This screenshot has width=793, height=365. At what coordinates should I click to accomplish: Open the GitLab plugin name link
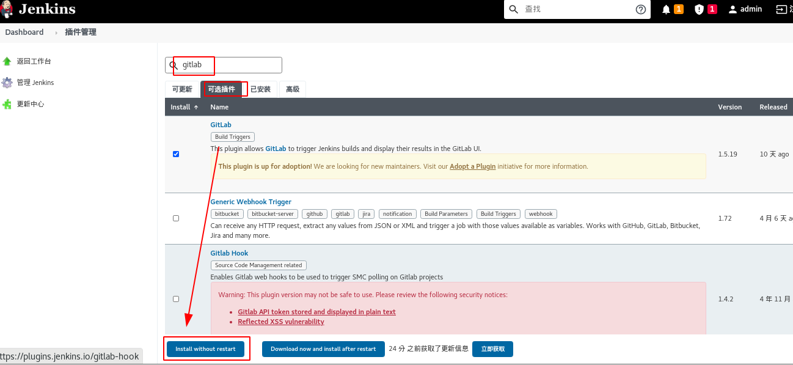pyautogui.click(x=221, y=125)
